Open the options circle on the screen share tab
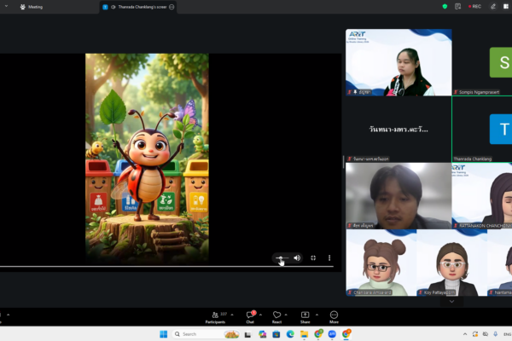Screen dimensions: 512x341 pyautogui.click(x=172, y=7)
